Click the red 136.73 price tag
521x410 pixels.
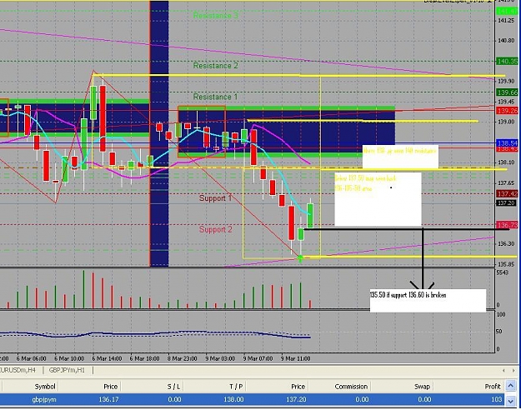point(507,225)
